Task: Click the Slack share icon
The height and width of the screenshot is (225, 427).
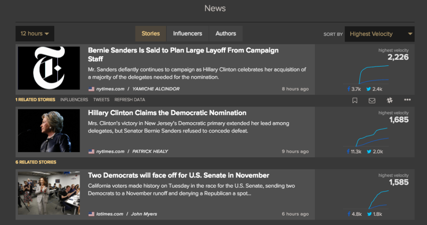Action: coord(390,100)
